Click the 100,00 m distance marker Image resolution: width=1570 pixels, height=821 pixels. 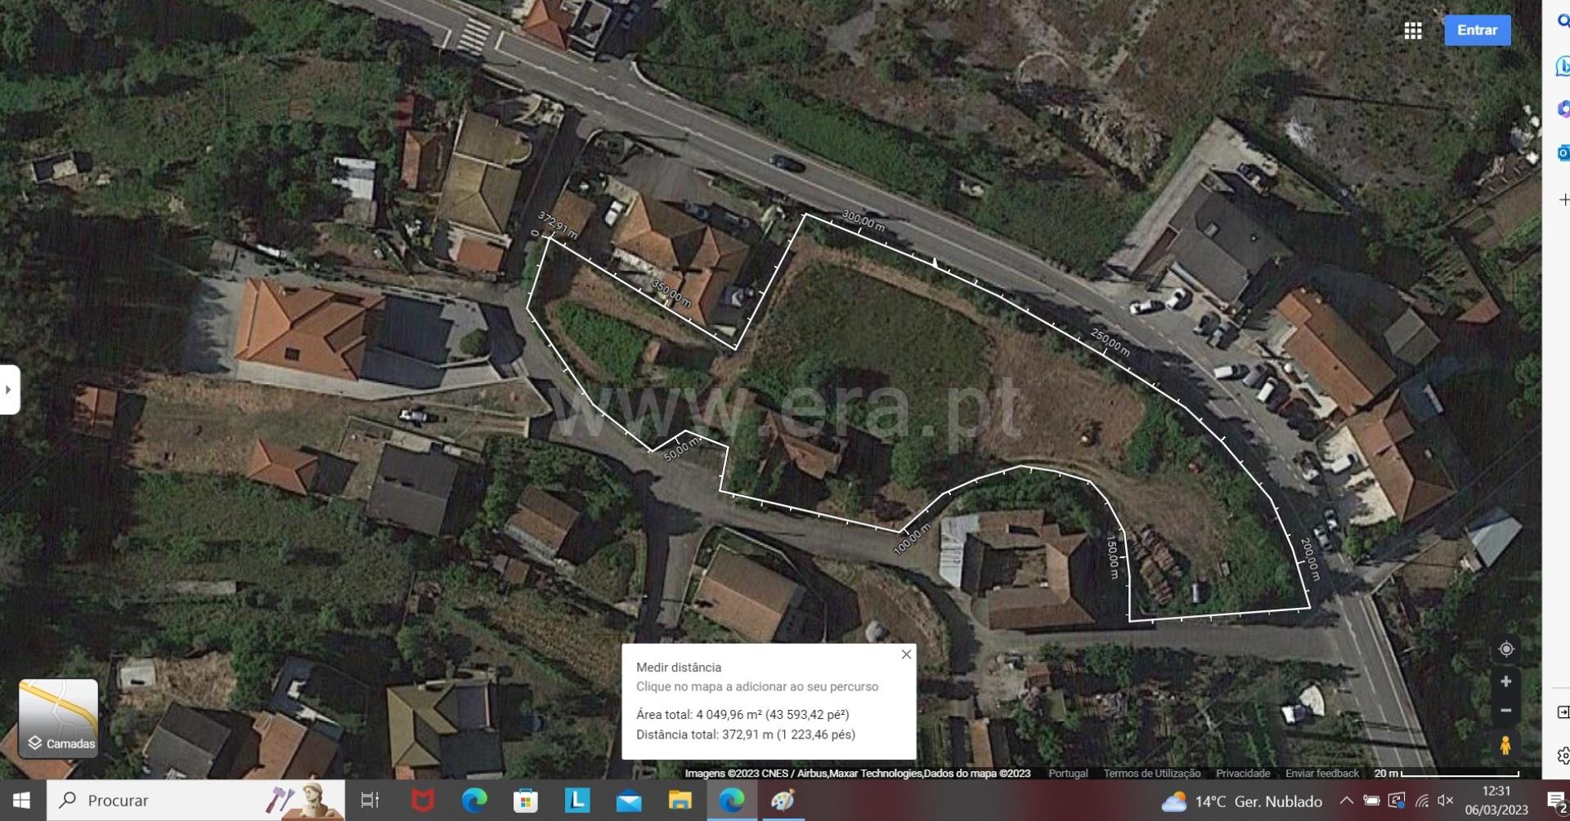pos(912,539)
